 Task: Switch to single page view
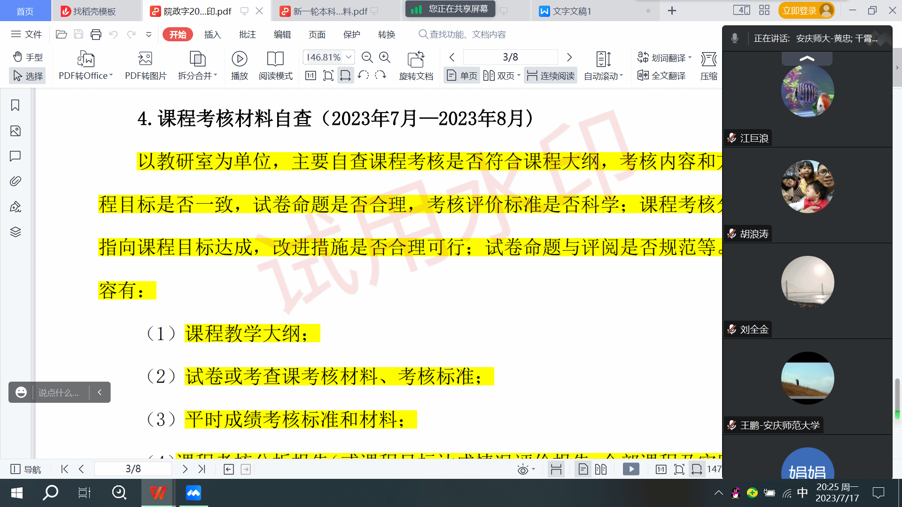(x=462, y=76)
